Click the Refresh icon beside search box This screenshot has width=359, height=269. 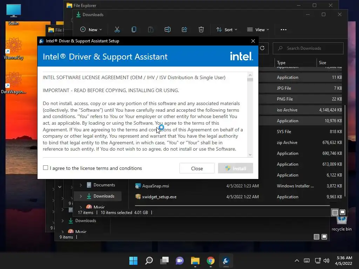(262, 48)
